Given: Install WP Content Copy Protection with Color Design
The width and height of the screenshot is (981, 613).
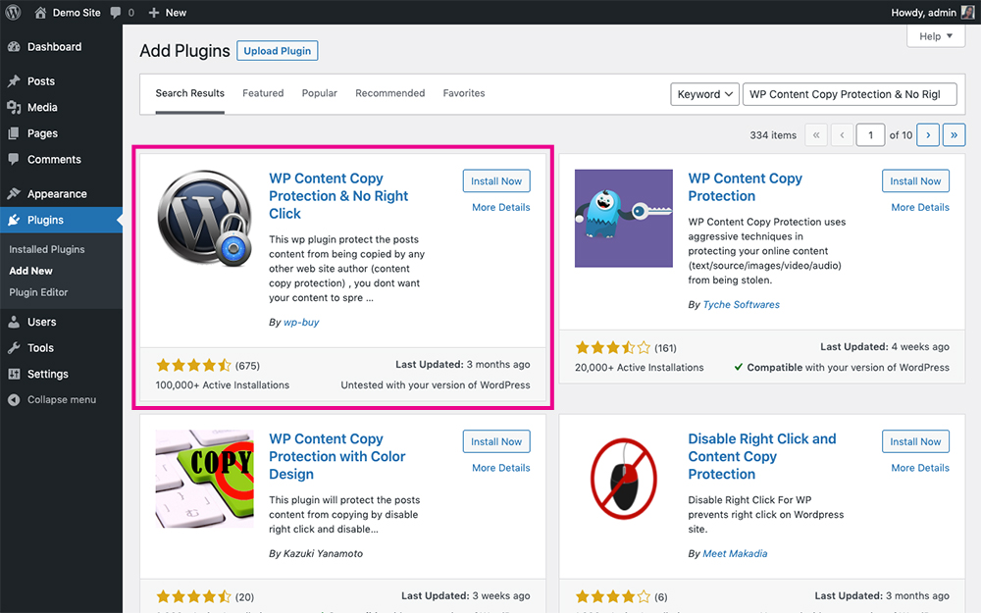Looking at the screenshot, I should click(496, 441).
